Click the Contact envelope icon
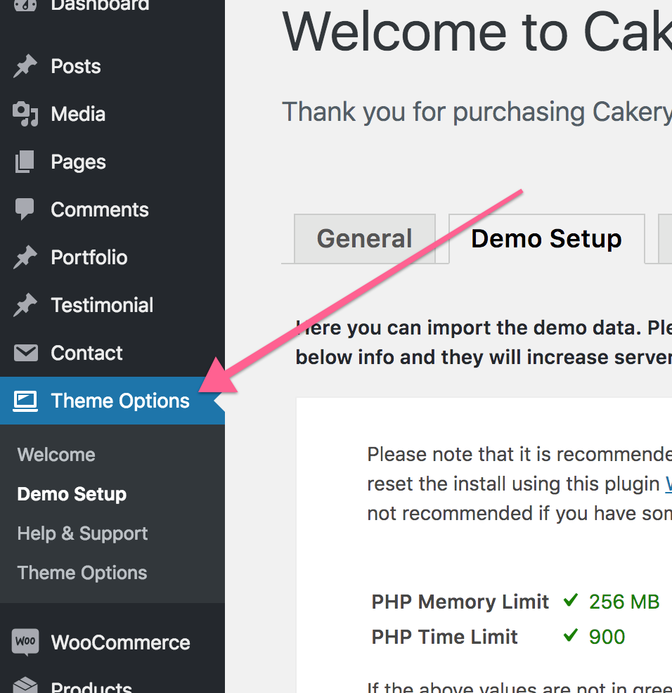This screenshot has height=693, width=672. pyautogui.click(x=25, y=353)
